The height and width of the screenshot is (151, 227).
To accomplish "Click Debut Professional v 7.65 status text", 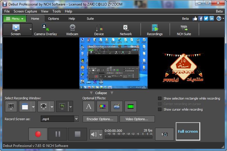I will (36, 146).
